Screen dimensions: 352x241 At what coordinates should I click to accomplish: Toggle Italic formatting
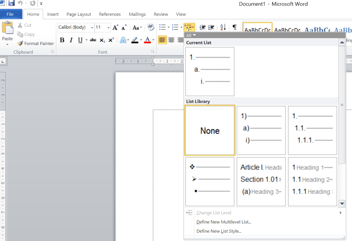click(71, 40)
